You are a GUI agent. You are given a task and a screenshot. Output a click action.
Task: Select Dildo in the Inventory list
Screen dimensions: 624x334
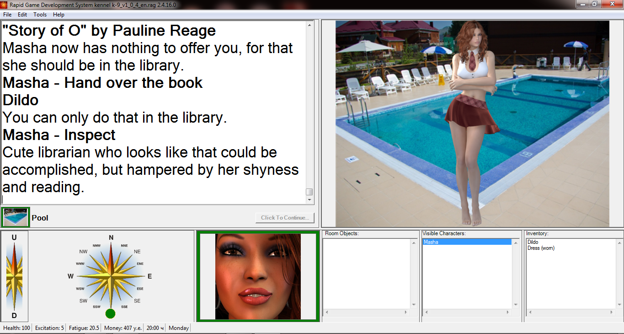coord(533,242)
